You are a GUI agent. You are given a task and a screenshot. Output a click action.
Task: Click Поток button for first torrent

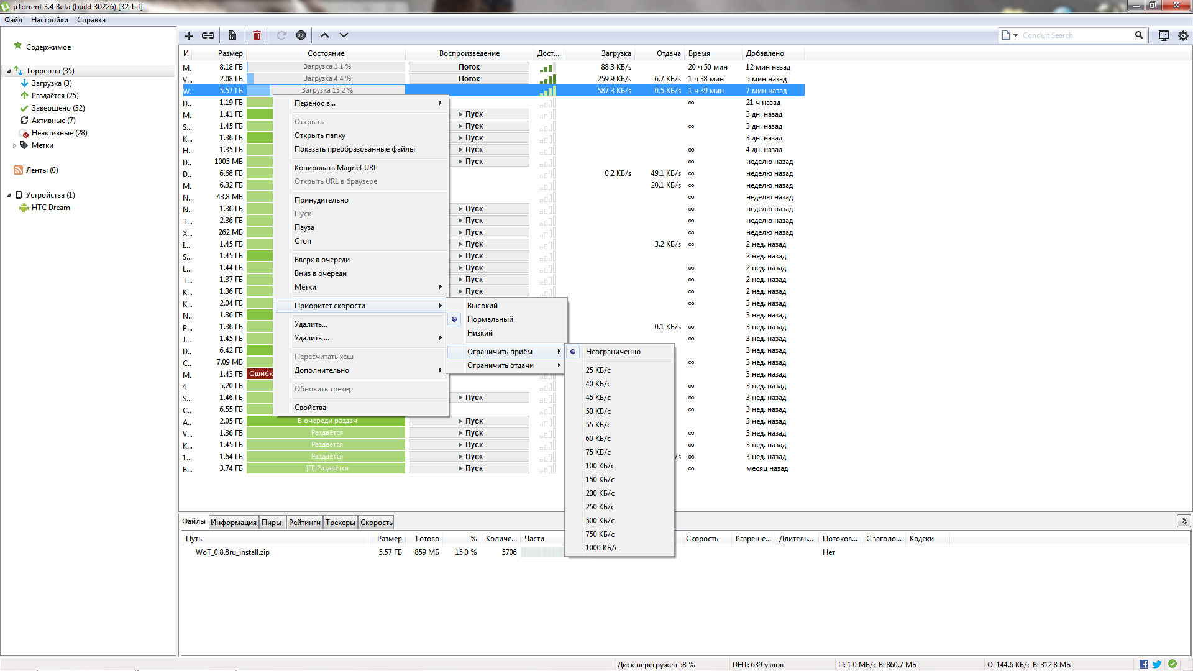click(469, 67)
